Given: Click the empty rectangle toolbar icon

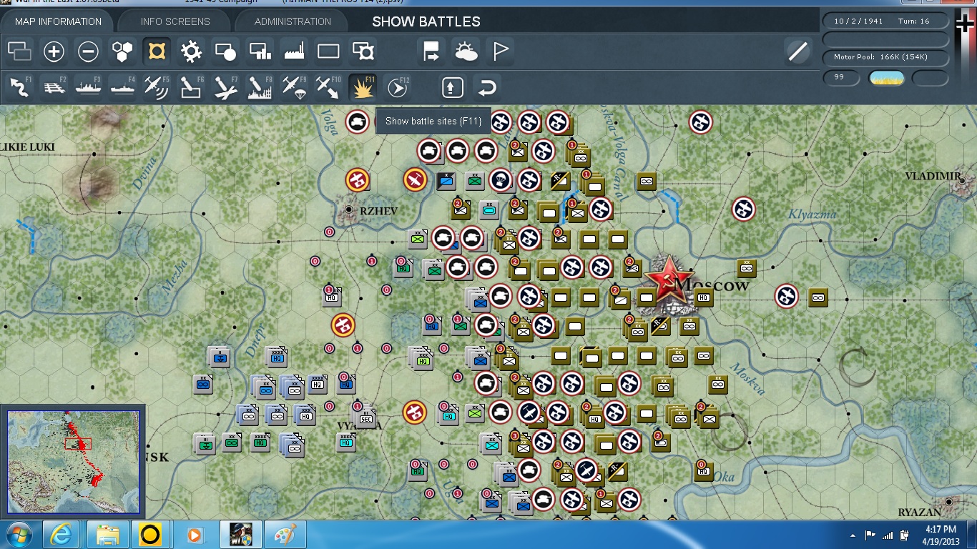Looking at the screenshot, I should (x=328, y=51).
